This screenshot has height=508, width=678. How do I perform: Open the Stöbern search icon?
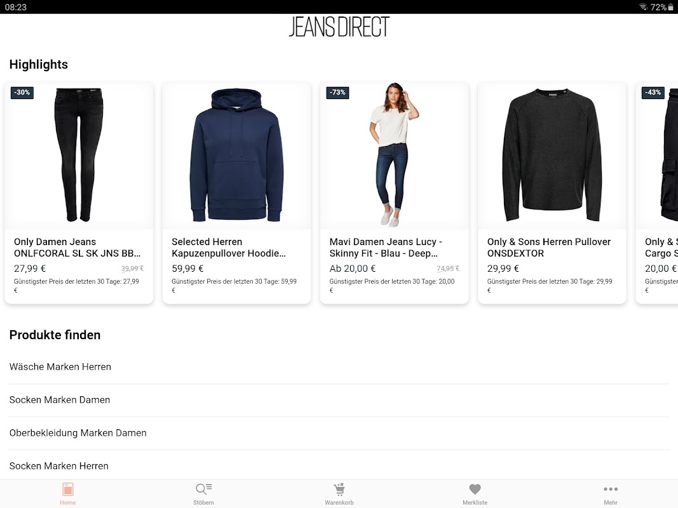click(203, 489)
